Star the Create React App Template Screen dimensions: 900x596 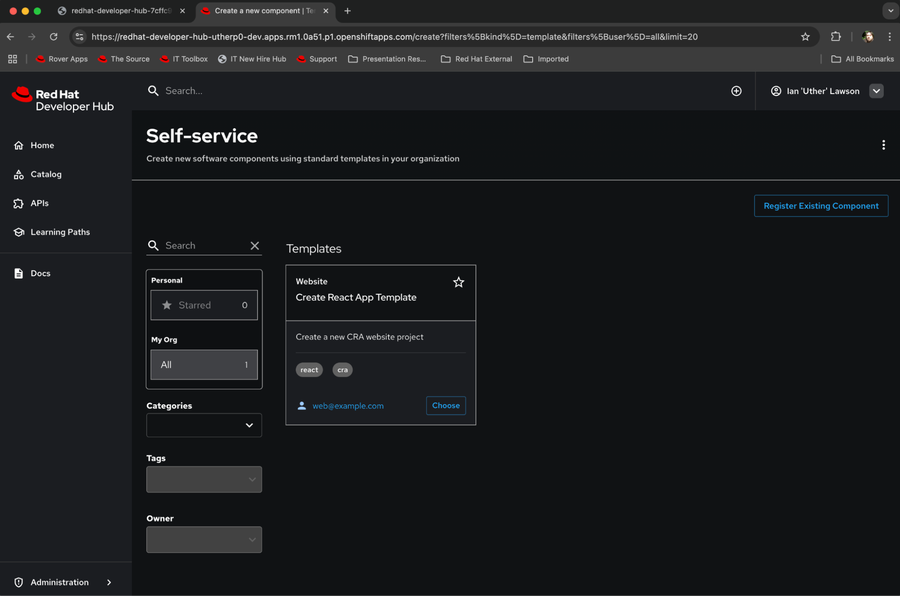458,282
